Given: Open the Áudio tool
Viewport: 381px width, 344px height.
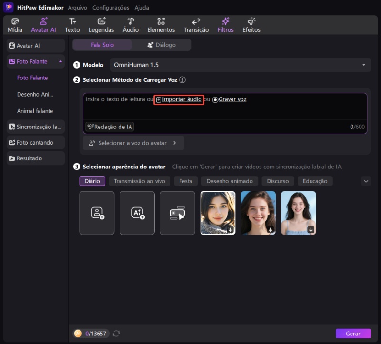Looking at the screenshot, I should (x=130, y=25).
